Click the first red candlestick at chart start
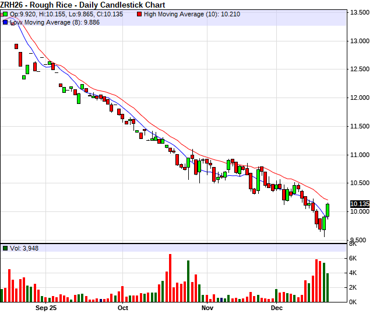Image resolution: width=373 pixels, height=313 pixels. coord(12,23)
